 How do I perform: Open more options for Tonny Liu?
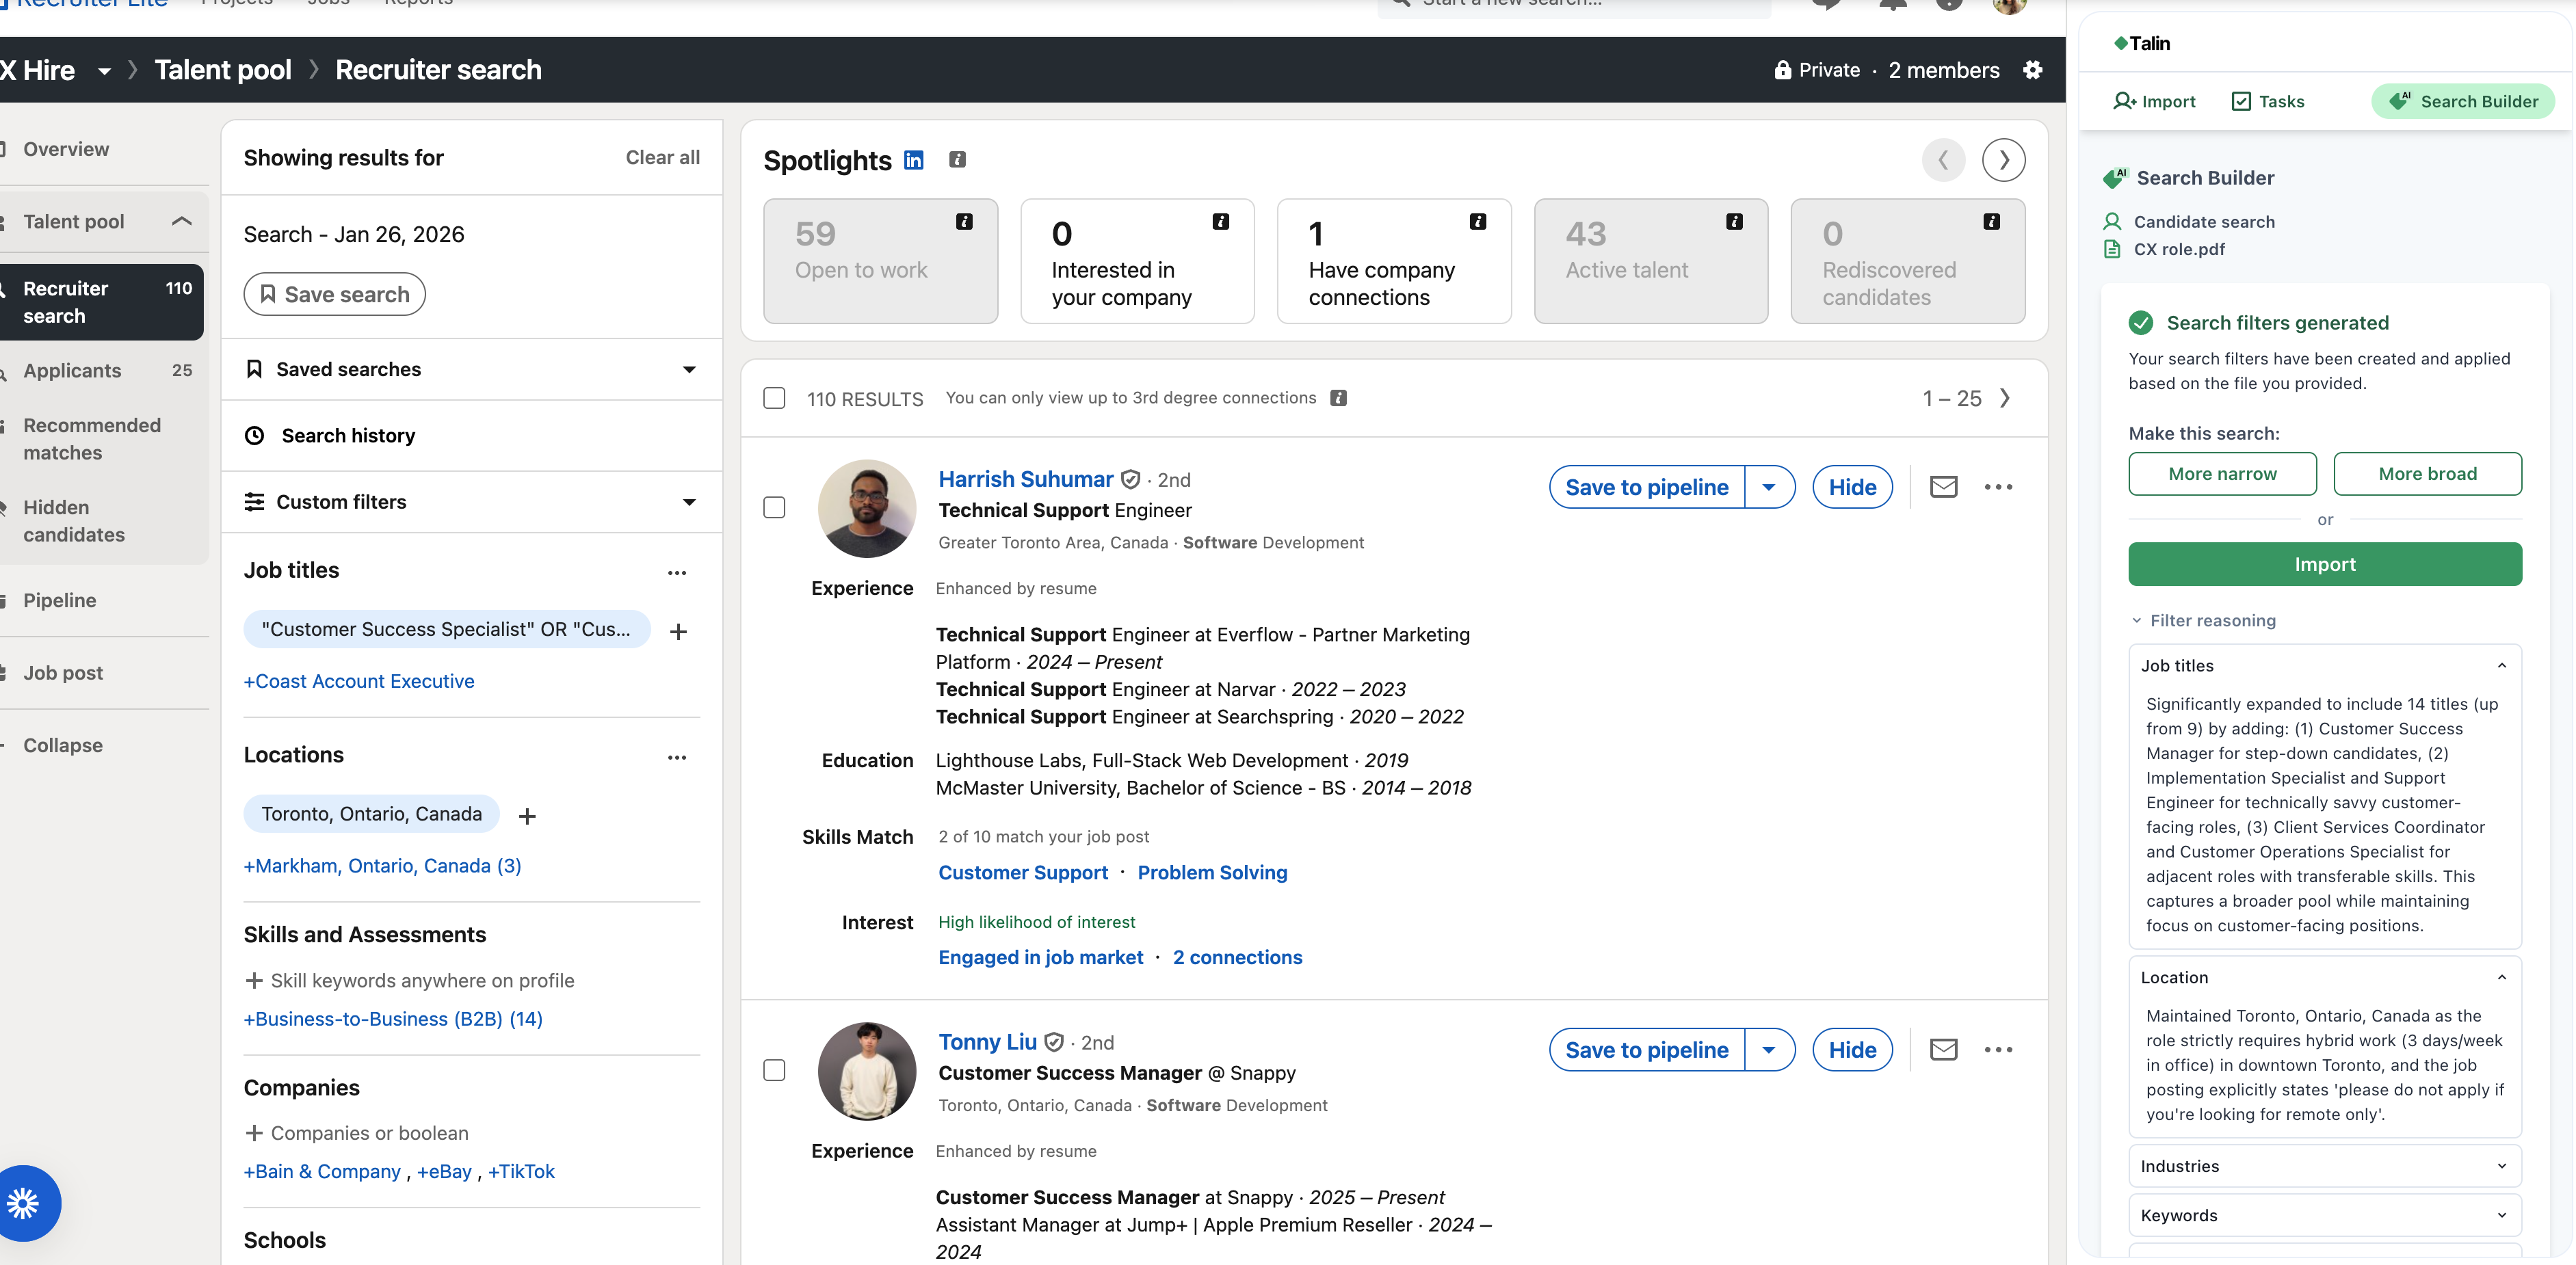click(1997, 1050)
